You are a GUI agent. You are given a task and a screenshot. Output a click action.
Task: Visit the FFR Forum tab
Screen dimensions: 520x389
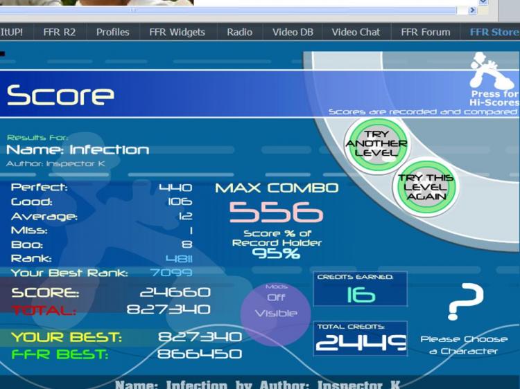click(x=425, y=32)
